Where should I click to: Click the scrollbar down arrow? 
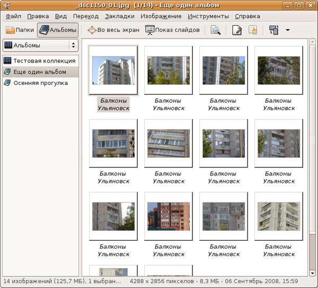312,273
